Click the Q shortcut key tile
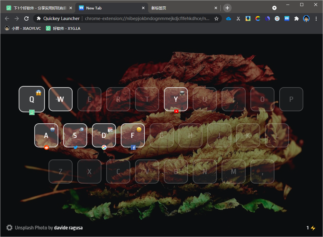 (x=32, y=99)
